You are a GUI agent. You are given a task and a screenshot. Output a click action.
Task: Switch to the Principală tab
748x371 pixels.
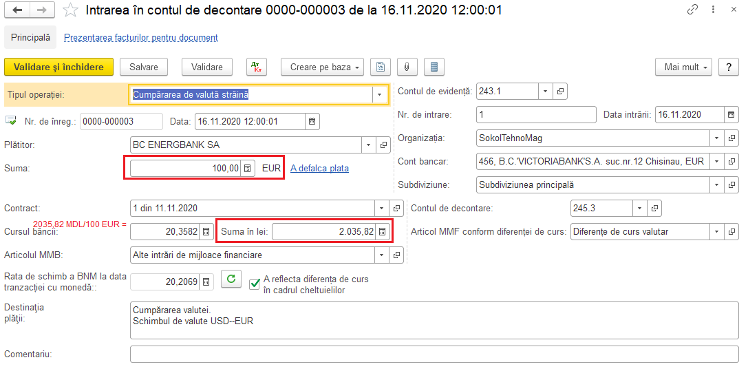[x=30, y=38]
